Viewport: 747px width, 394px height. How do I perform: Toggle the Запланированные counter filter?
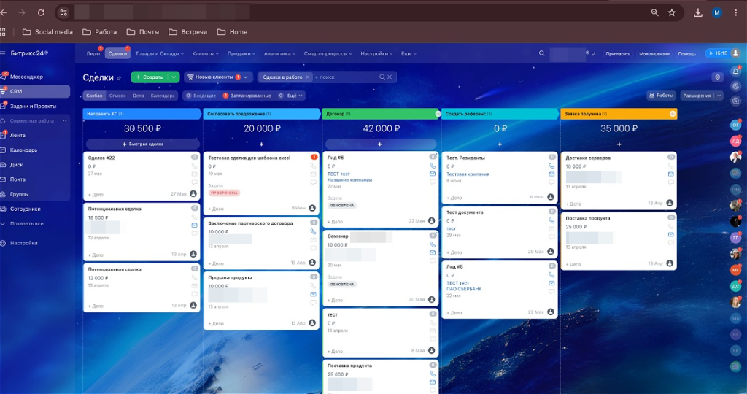coord(247,96)
